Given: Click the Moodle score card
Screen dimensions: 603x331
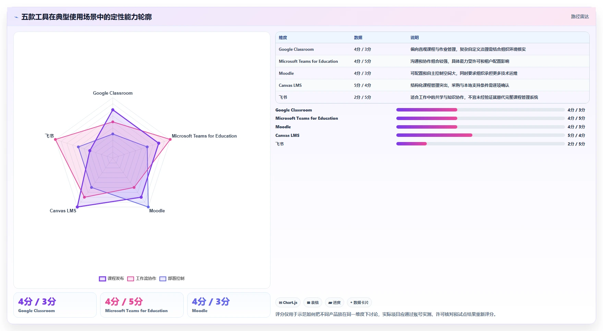Looking at the screenshot, I should point(229,305).
